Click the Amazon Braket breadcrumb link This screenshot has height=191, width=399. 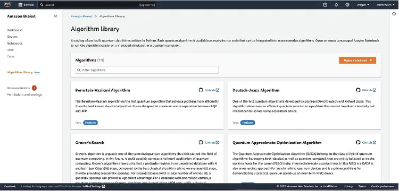[x=81, y=16]
